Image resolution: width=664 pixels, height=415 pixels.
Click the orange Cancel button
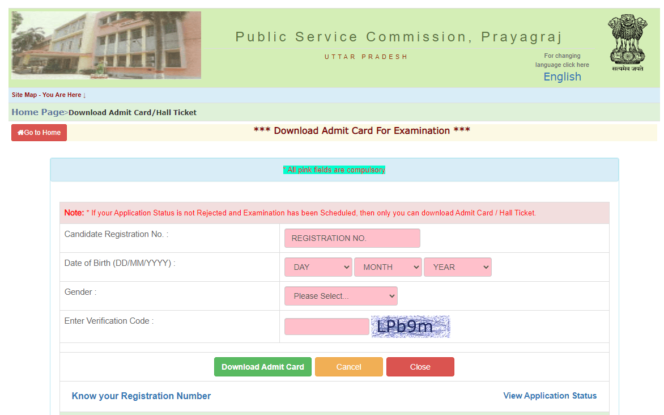(x=348, y=367)
